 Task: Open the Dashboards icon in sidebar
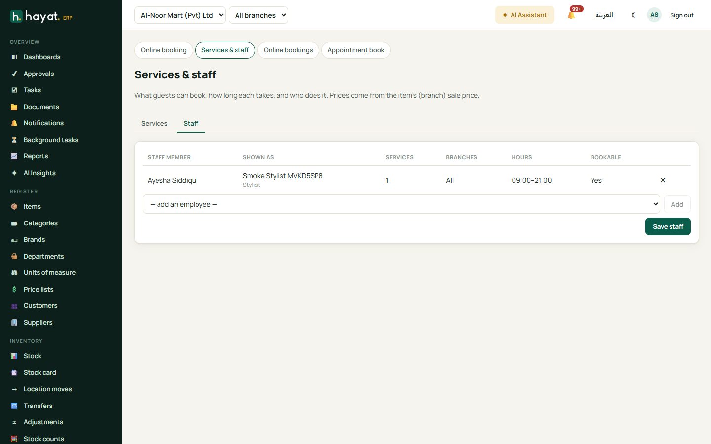(14, 57)
